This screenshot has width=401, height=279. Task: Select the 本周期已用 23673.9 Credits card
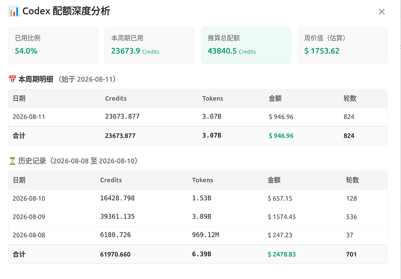pyautogui.click(x=149, y=45)
